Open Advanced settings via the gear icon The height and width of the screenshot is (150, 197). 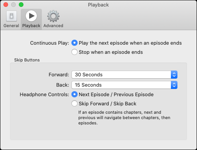[x=53, y=16]
